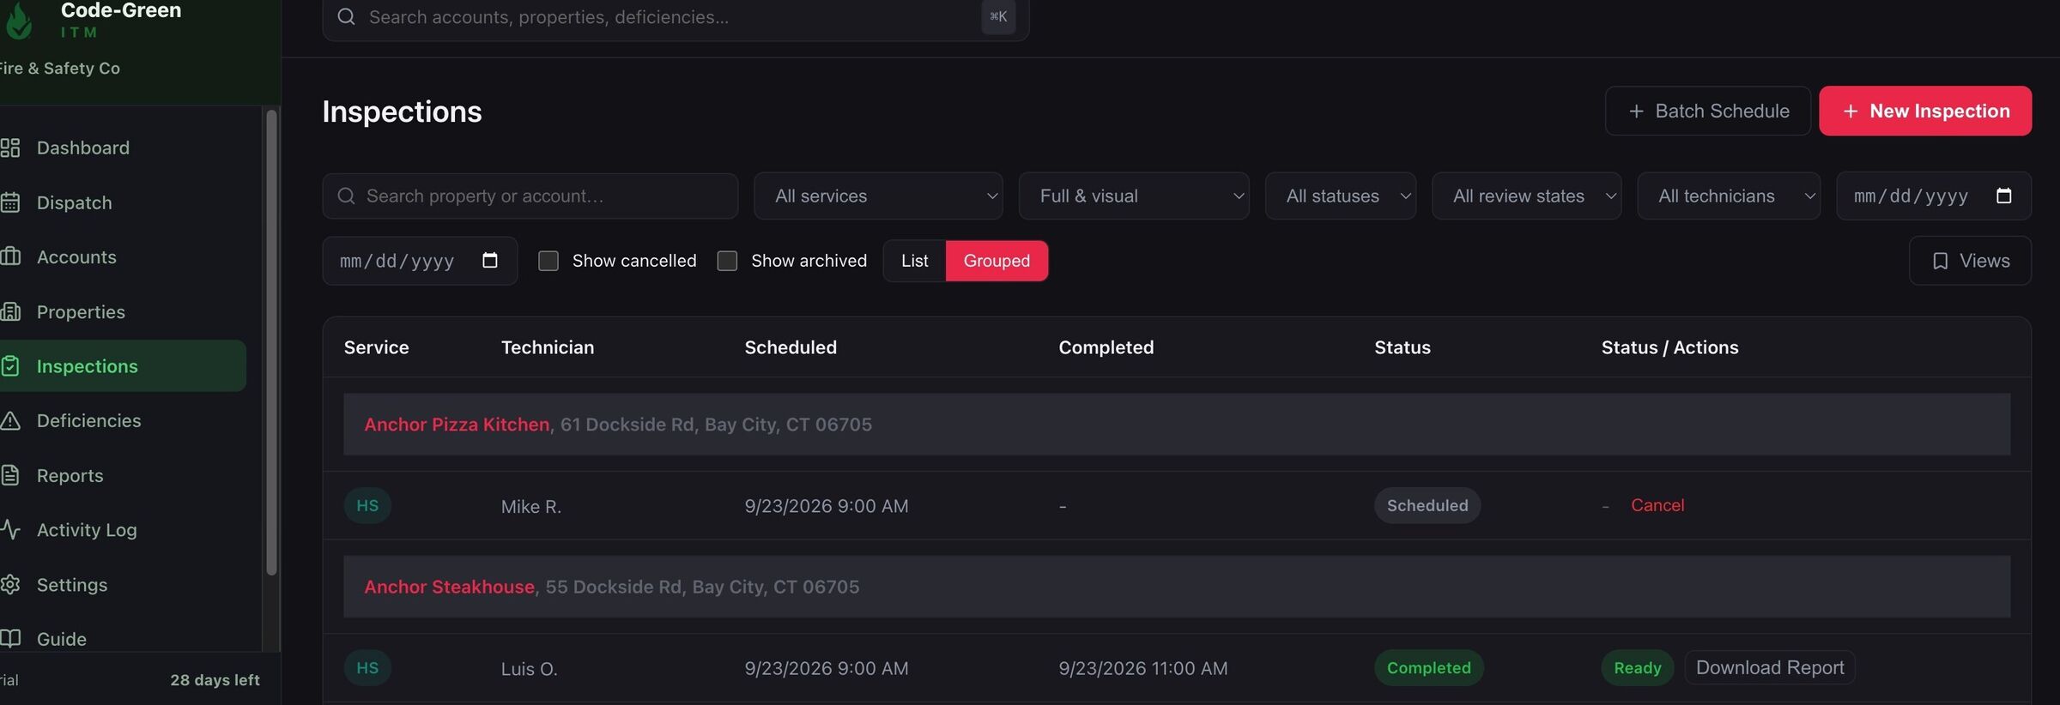Click the bookmark icon on the Views button

(1940, 261)
